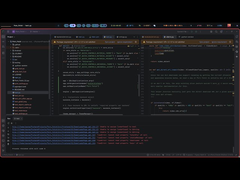Image resolution: width=240 pixels, height=180 pixels.
Task: Show more tool windows ellipsis
Action: tap(3, 58)
